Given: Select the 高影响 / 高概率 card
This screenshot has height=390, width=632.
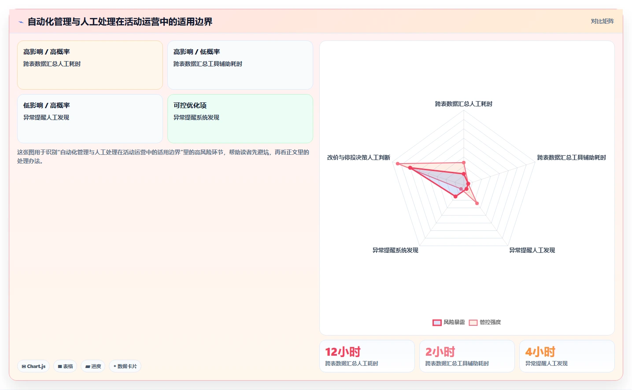Looking at the screenshot, I should [90, 65].
